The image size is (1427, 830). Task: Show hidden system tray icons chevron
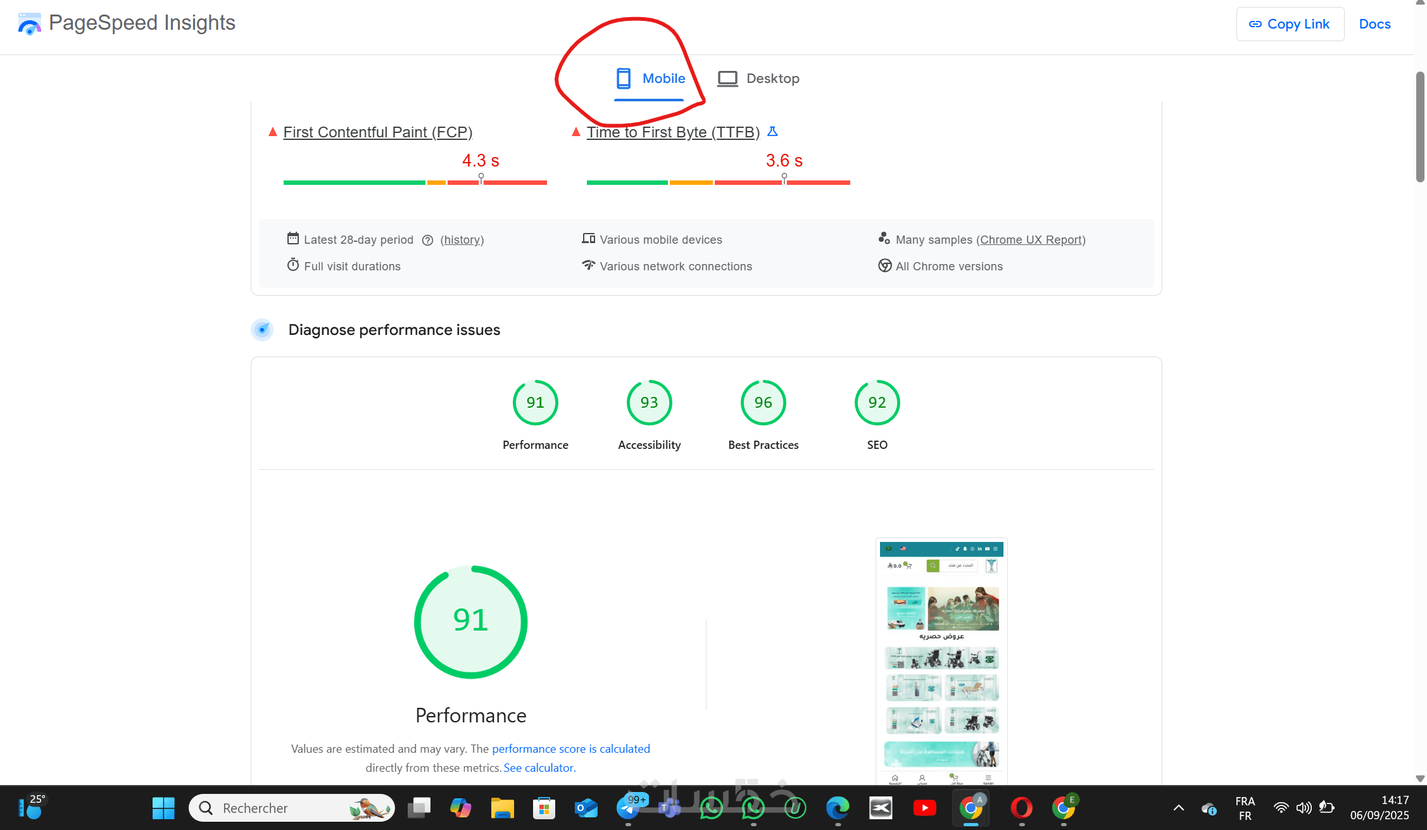point(1178,808)
